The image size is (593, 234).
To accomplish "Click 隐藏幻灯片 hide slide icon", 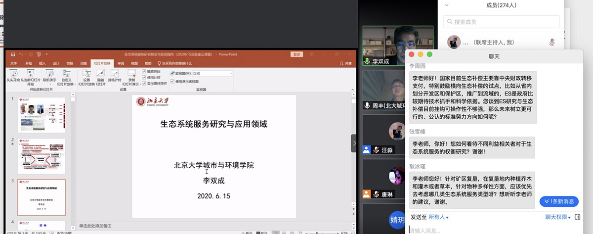I will (100, 73).
